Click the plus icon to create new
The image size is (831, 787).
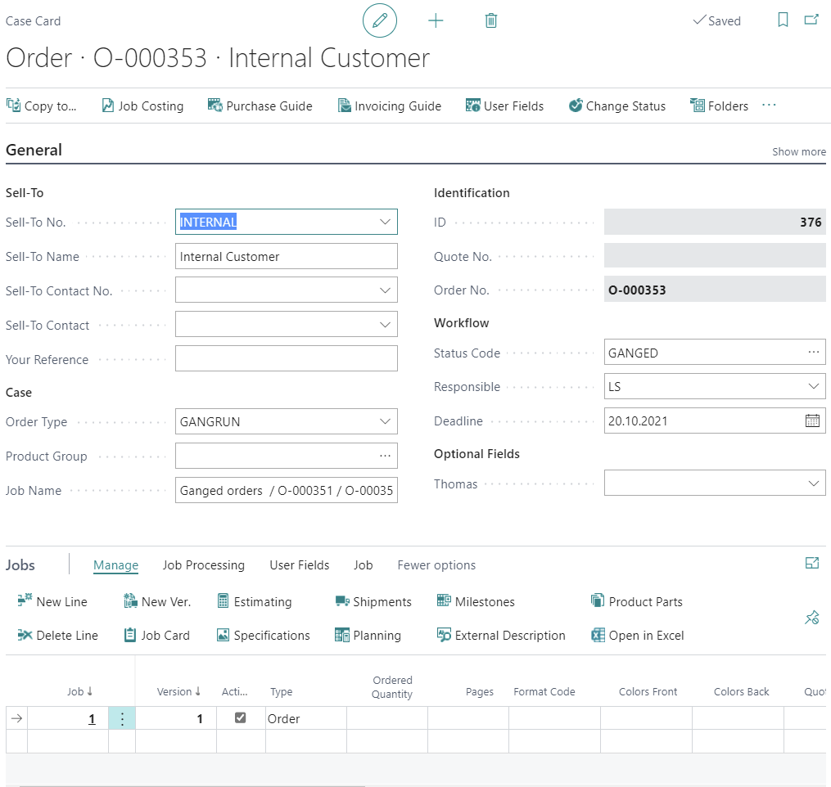click(436, 21)
